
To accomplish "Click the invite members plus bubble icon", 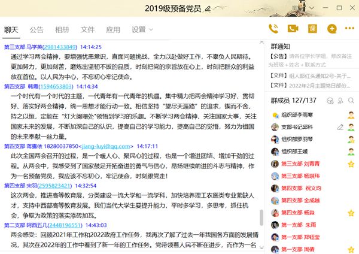I will click(x=332, y=29).
